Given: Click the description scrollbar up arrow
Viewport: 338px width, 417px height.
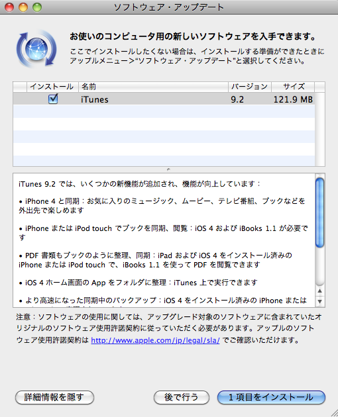Looking at the screenshot, I should click(x=320, y=291).
